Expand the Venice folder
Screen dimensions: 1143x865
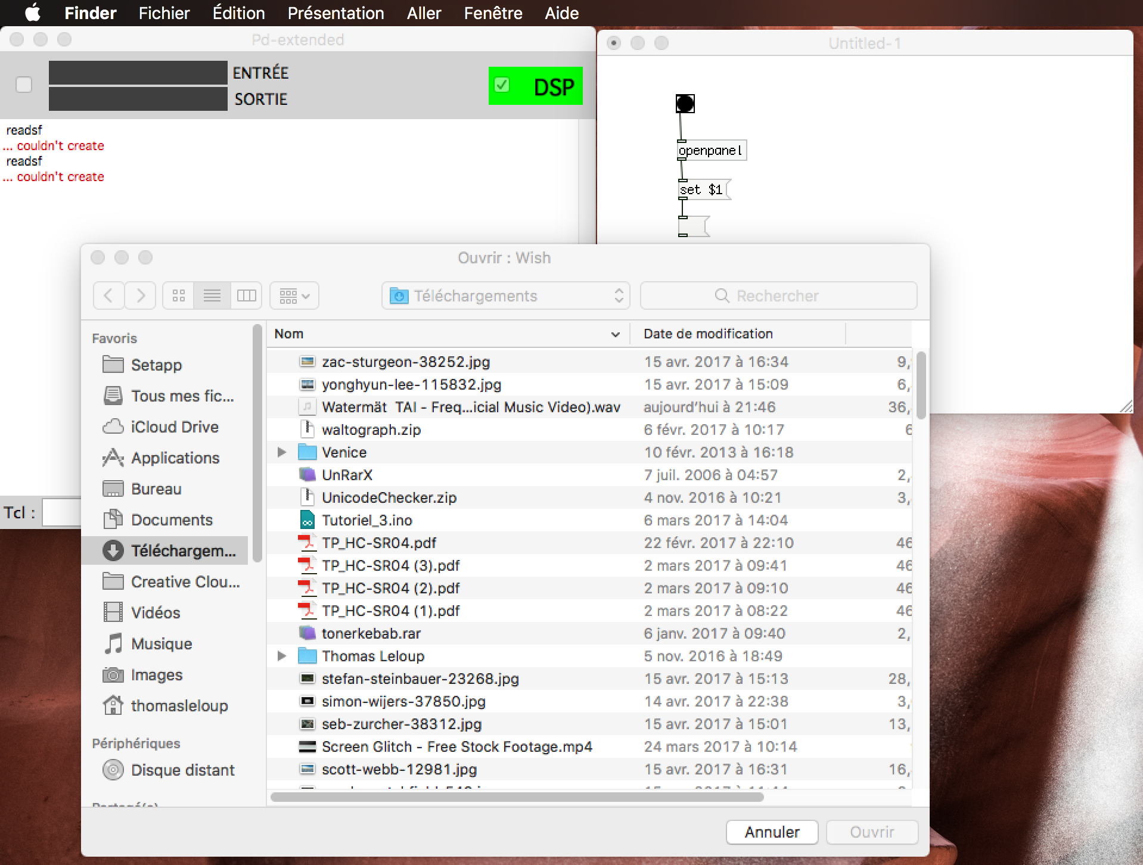[x=282, y=452]
